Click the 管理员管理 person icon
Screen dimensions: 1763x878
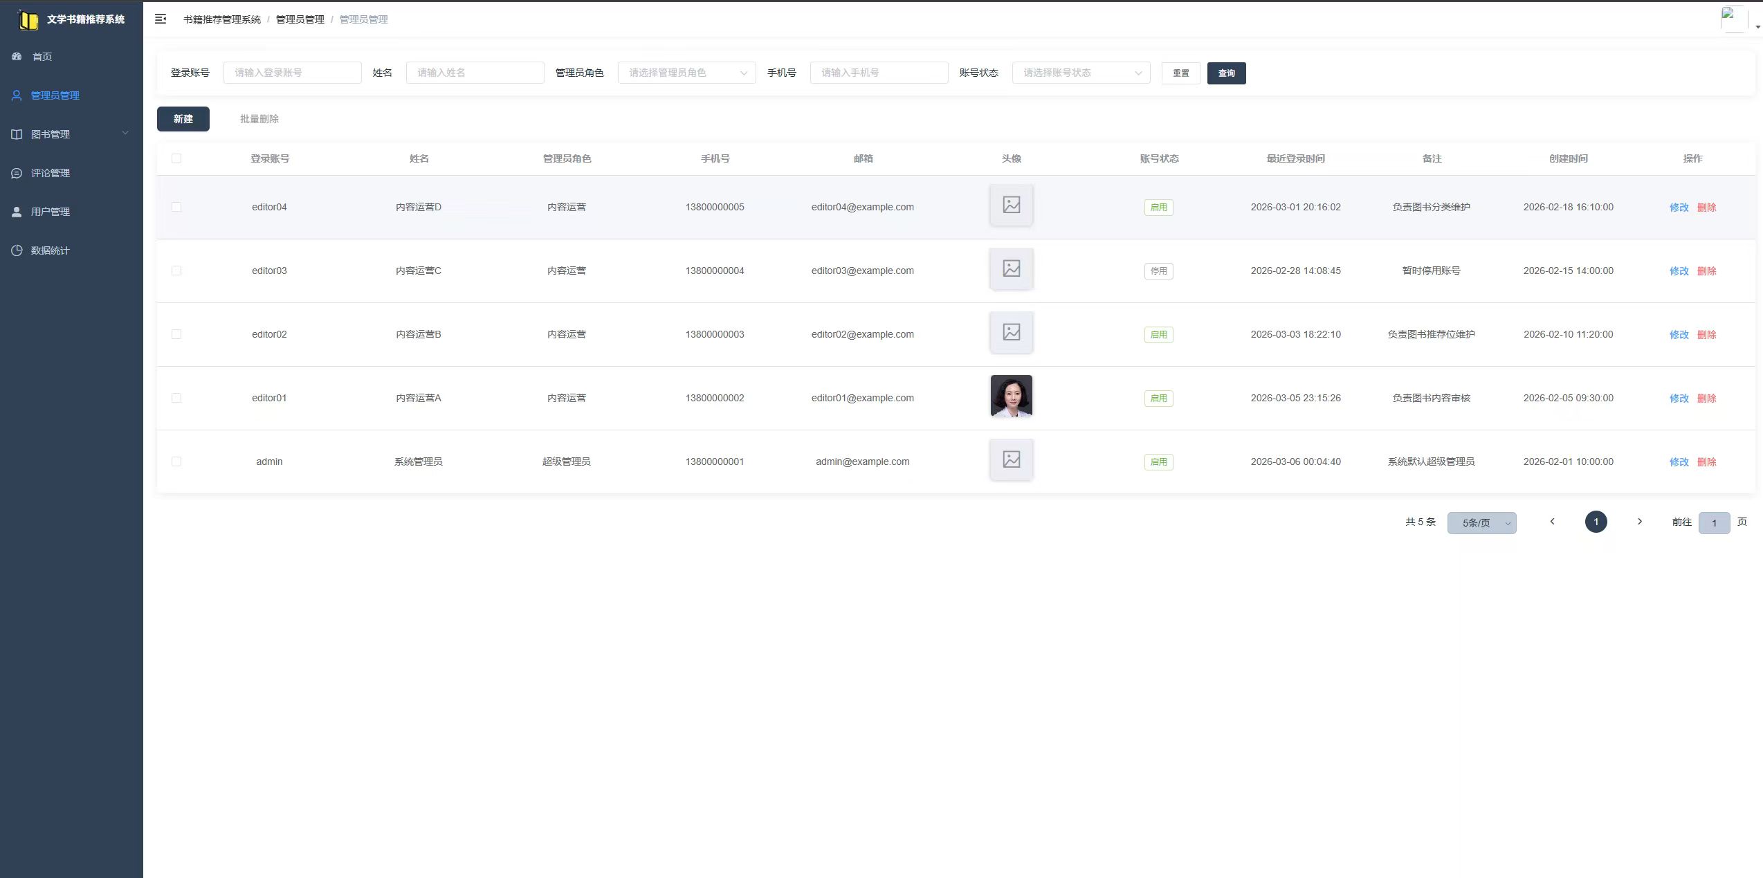[x=17, y=95]
